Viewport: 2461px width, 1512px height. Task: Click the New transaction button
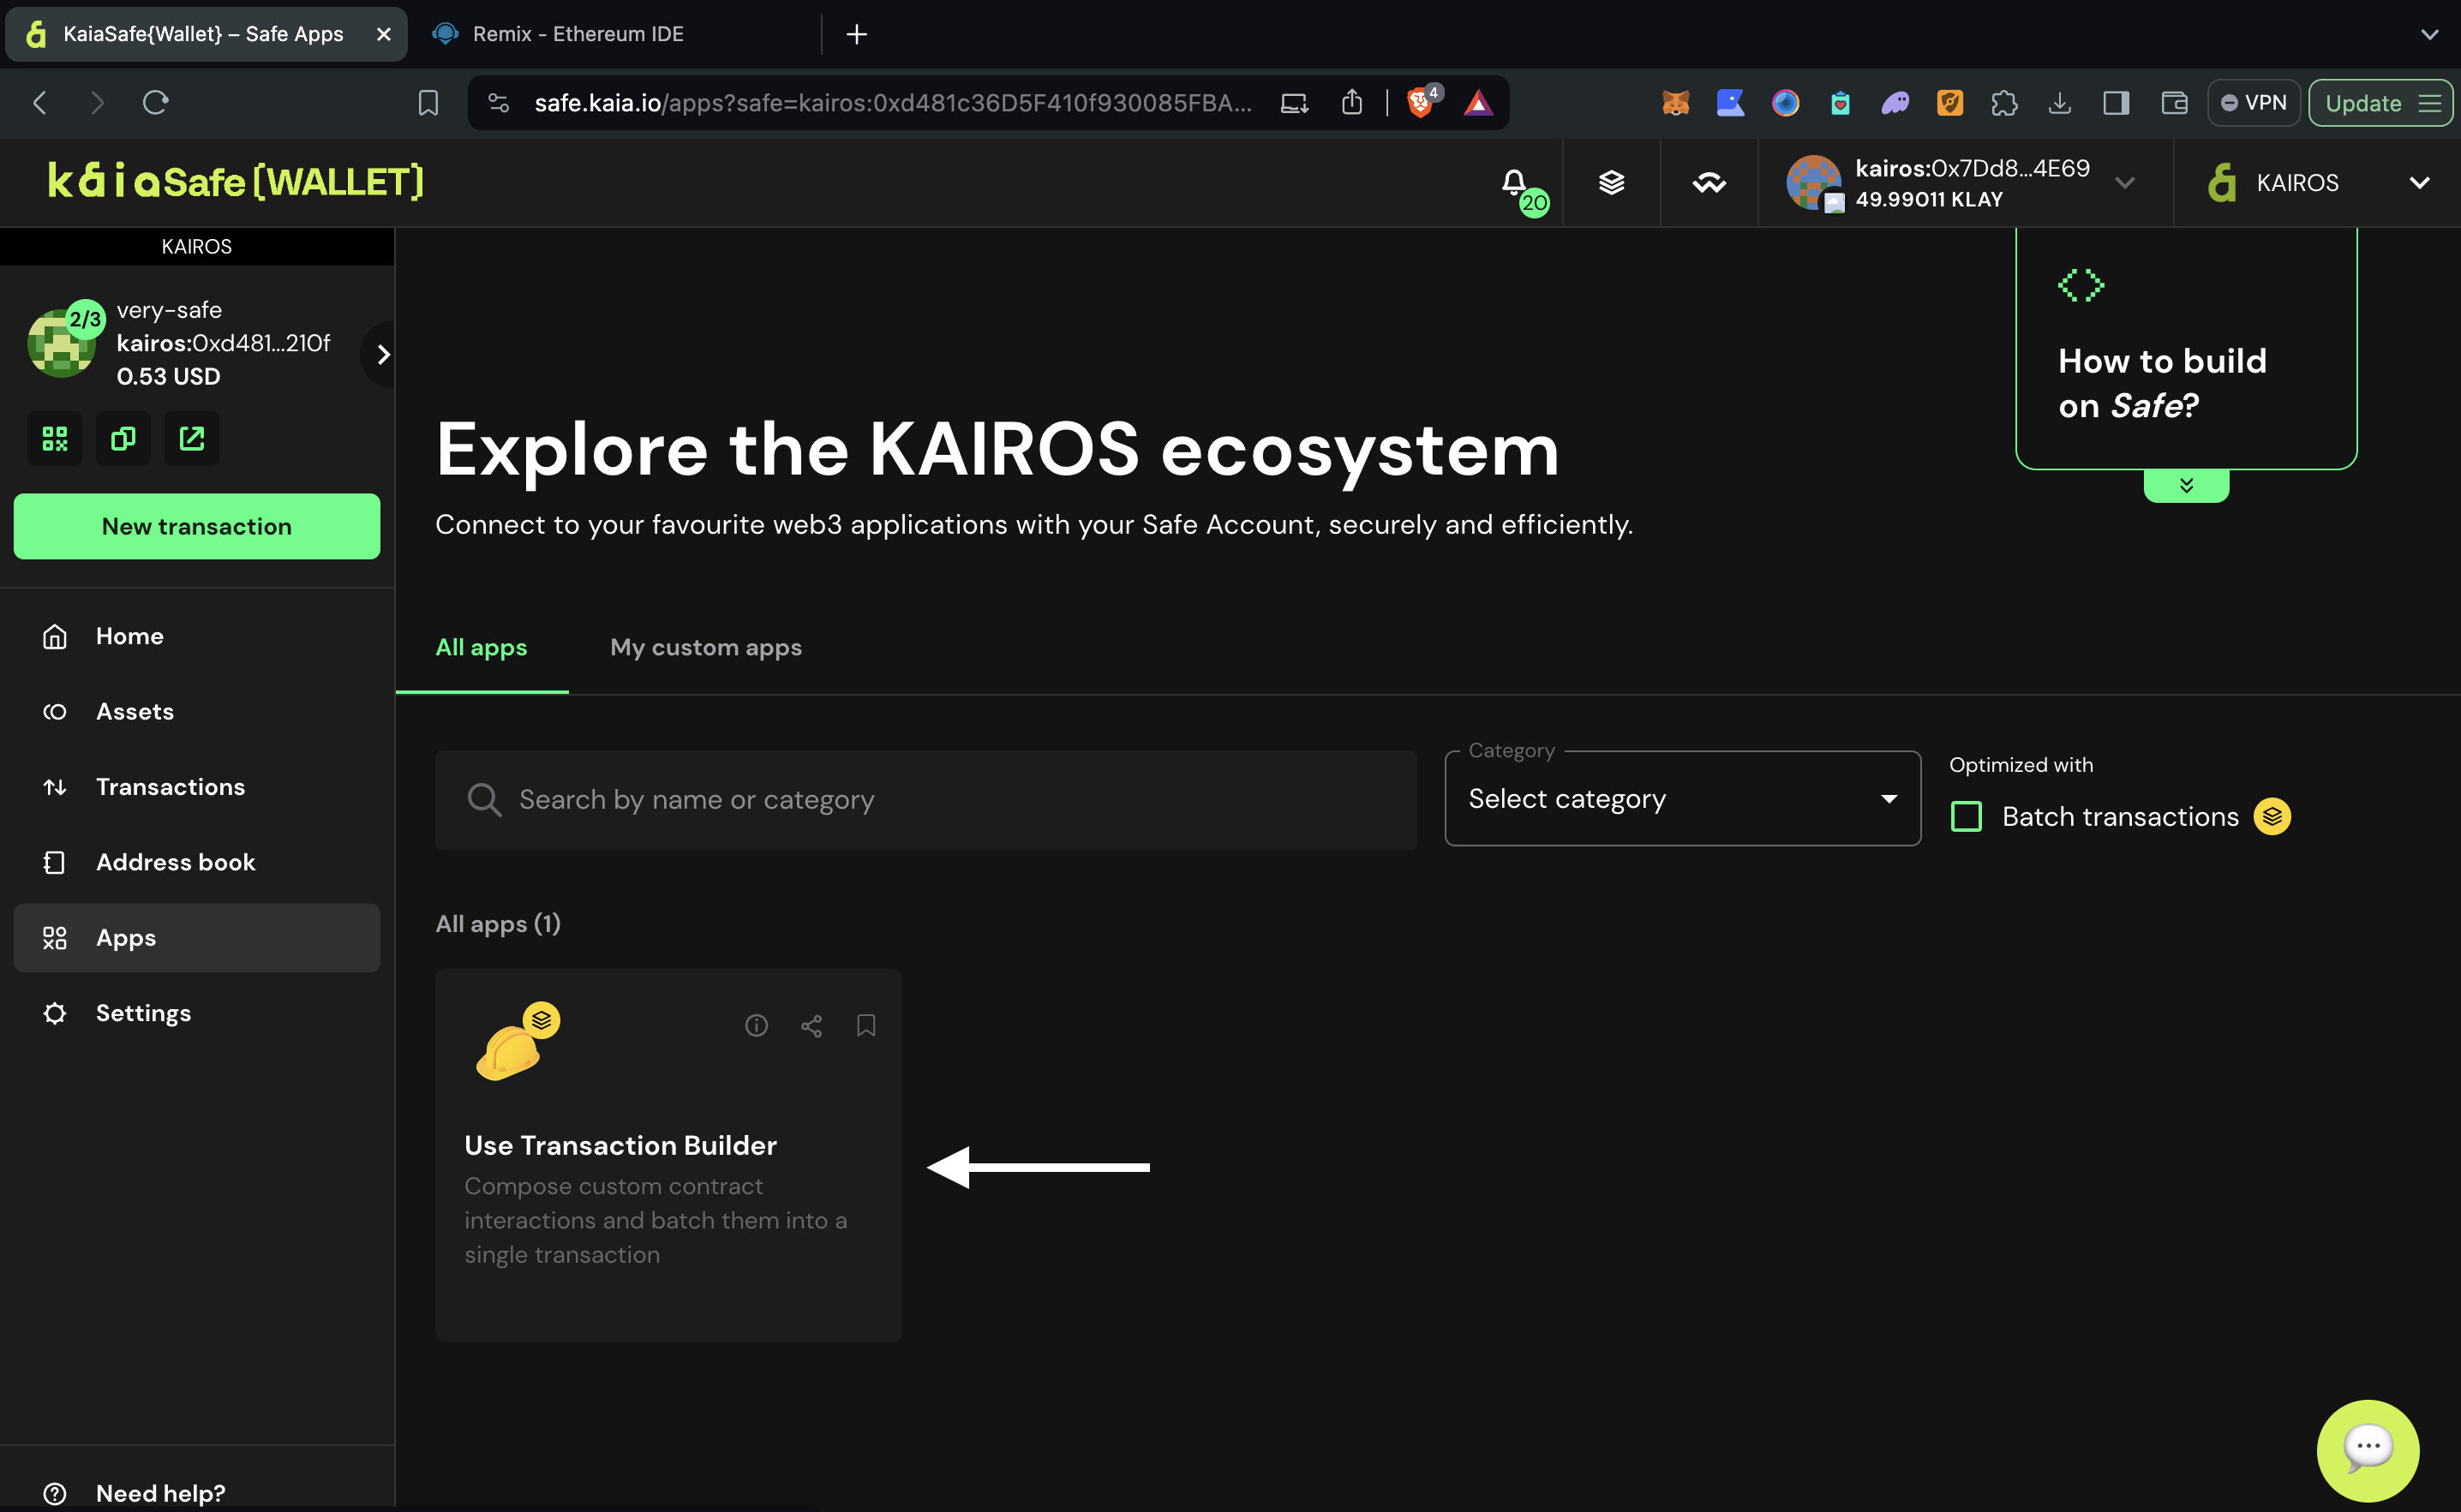coord(197,526)
